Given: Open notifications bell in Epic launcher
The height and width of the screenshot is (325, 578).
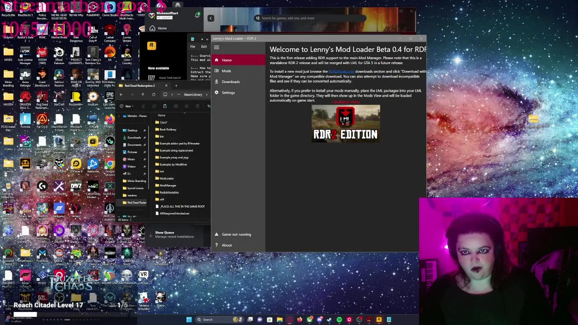Looking at the screenshot, I should pyautogui.click(x=197, y=15).
